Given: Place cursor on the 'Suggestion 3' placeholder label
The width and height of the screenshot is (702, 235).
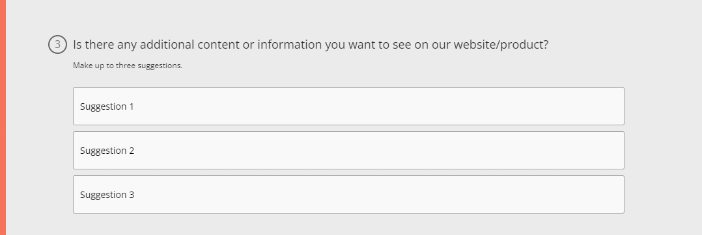Looking at the screenshot, I should (x=107, y=195).
